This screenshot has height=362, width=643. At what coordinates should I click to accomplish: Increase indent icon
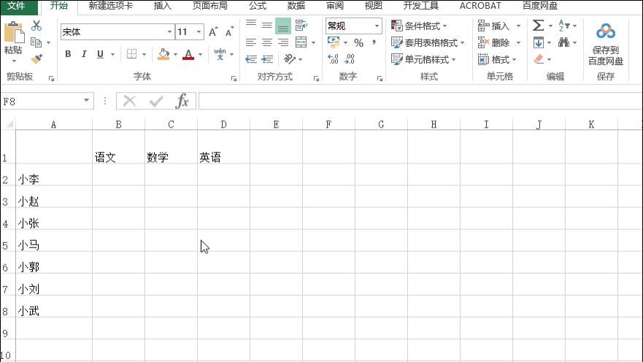click(267, 59)
